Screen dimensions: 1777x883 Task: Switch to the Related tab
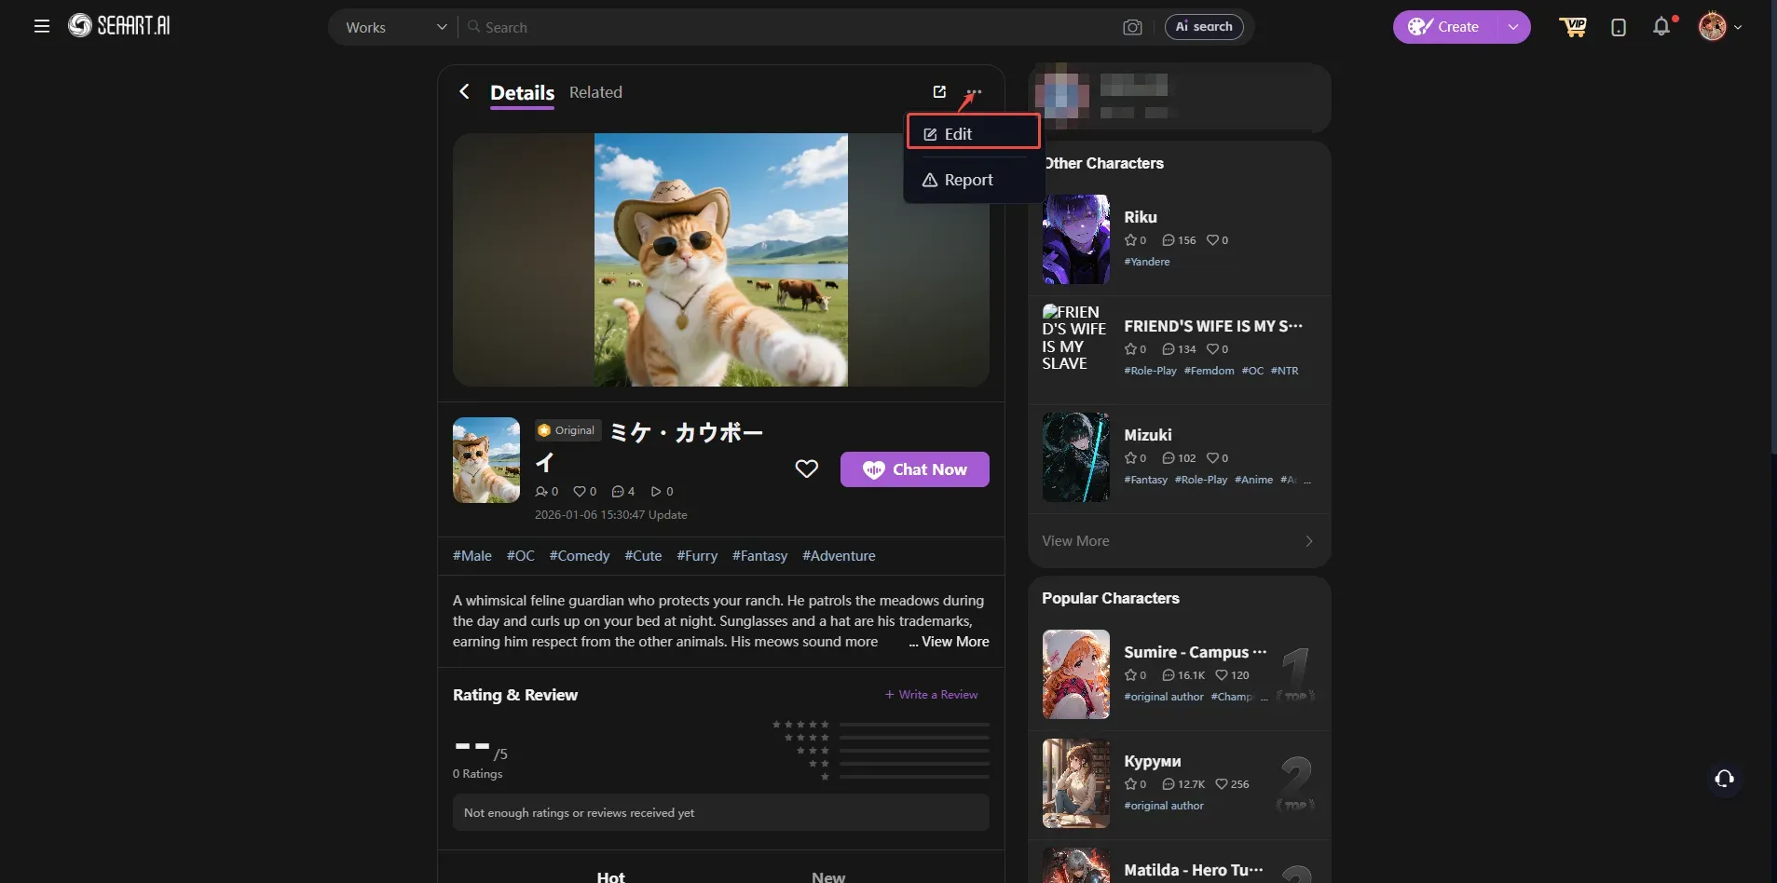coord(595,92)
